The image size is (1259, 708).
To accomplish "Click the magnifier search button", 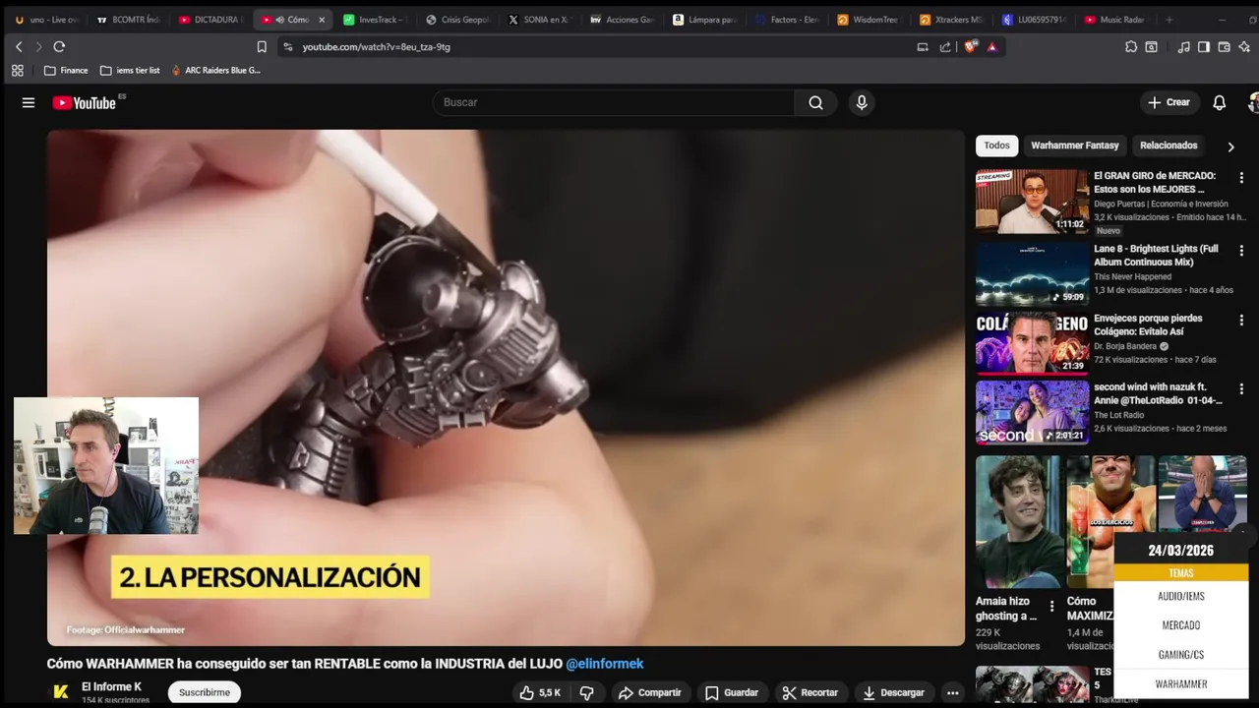I will pyautogui.click(x=815, y=102).
